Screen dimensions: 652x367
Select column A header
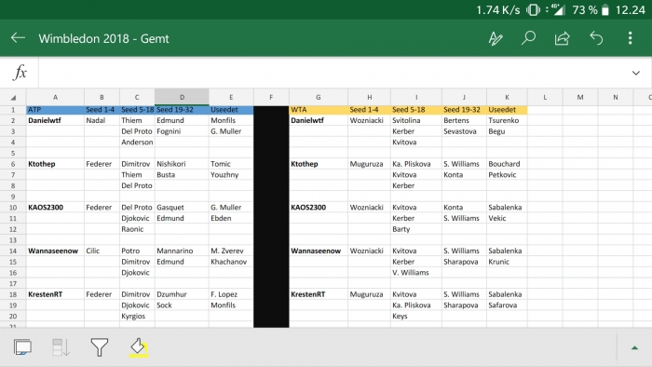click(55, 97)
